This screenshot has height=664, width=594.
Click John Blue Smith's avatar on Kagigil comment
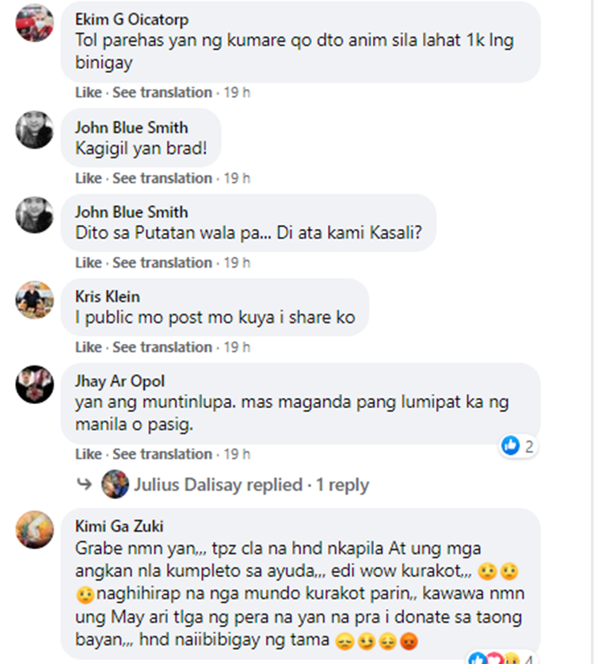pos(35,130)
